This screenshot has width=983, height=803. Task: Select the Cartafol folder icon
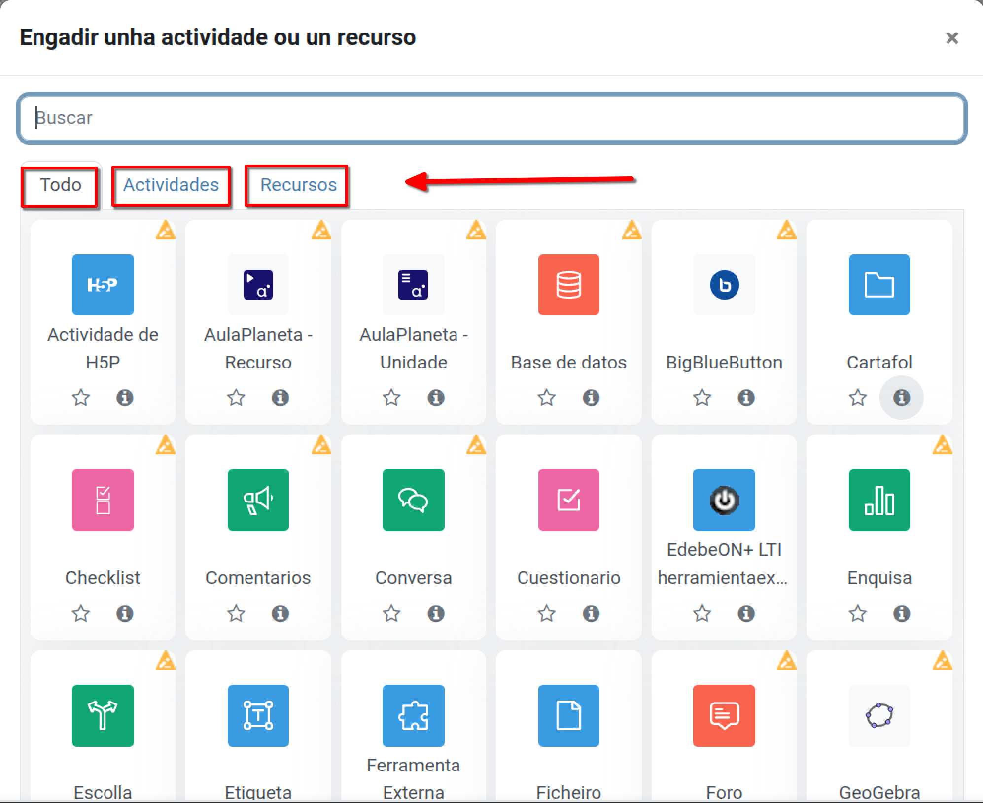pyautogui.click(x=879, y=285)
